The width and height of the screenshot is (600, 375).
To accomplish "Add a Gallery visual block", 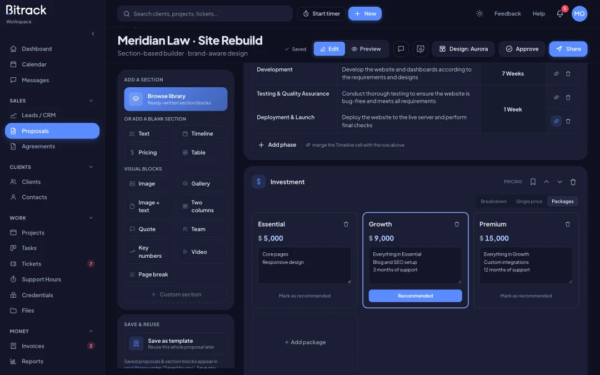I will coord(202,184).
